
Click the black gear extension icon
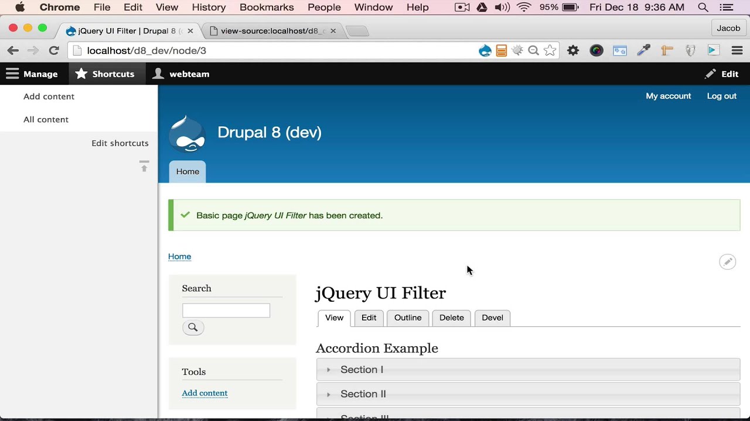point(573,51)
